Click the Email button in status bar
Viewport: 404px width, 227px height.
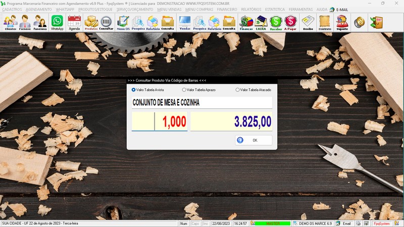tap(344, 223)
